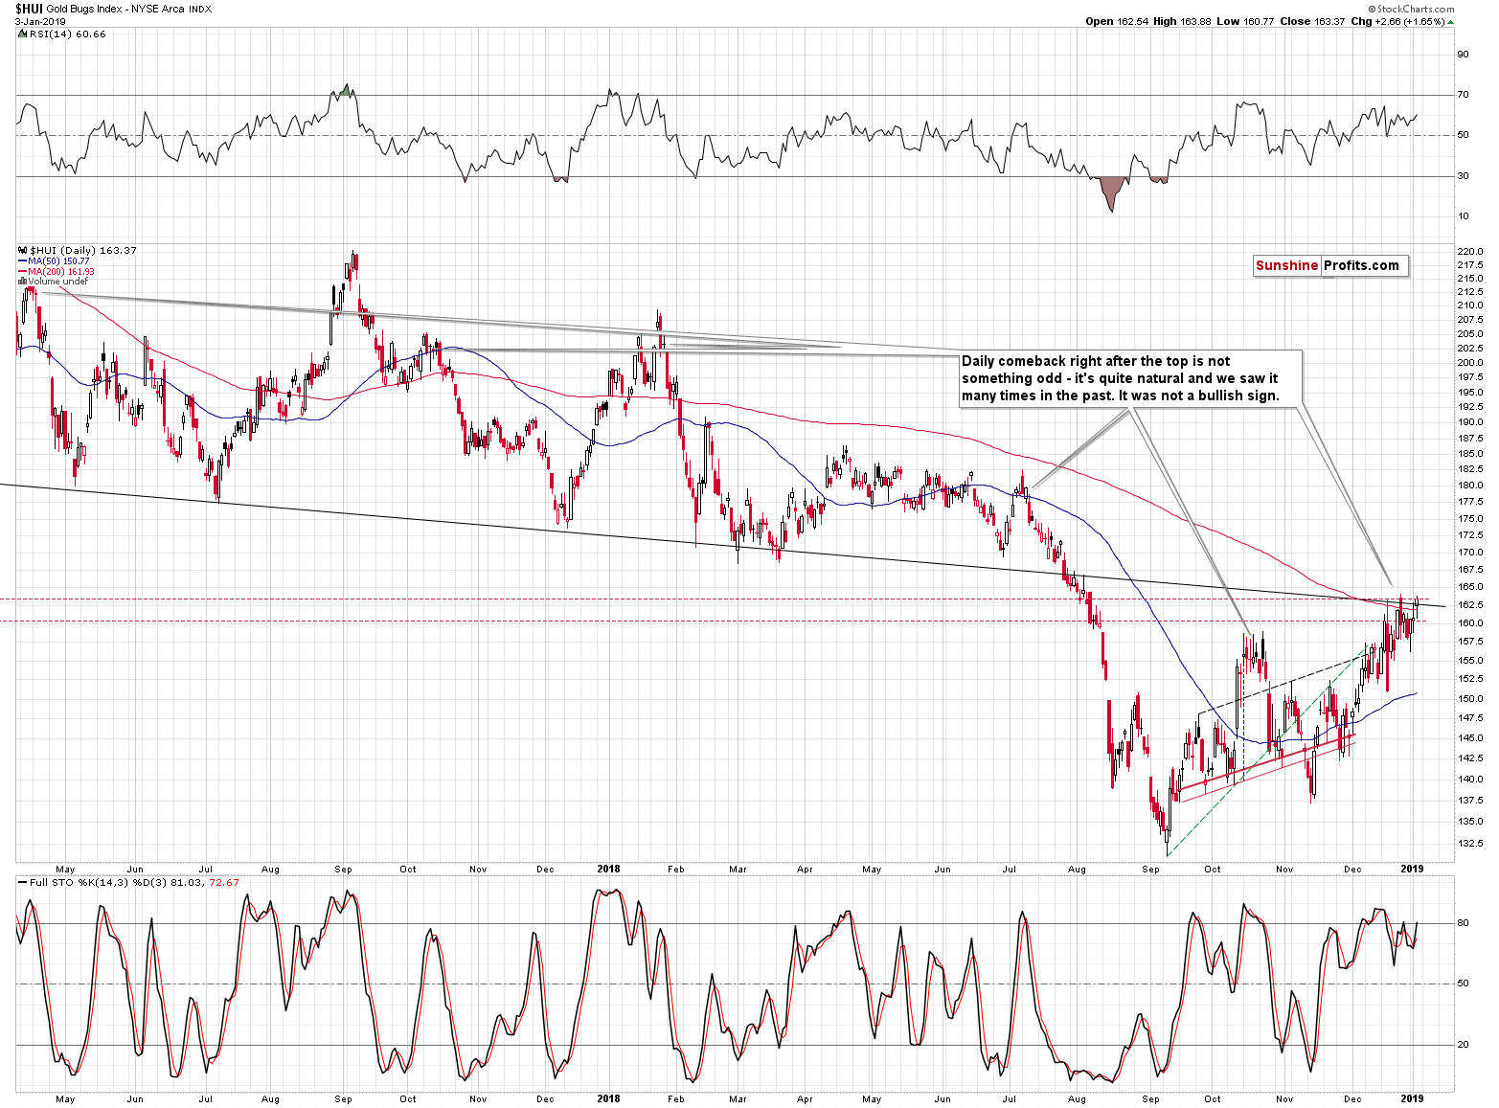Click the Close 163.37 value
Screen dimensions: 1499x1108
[x=1312, y=21]
